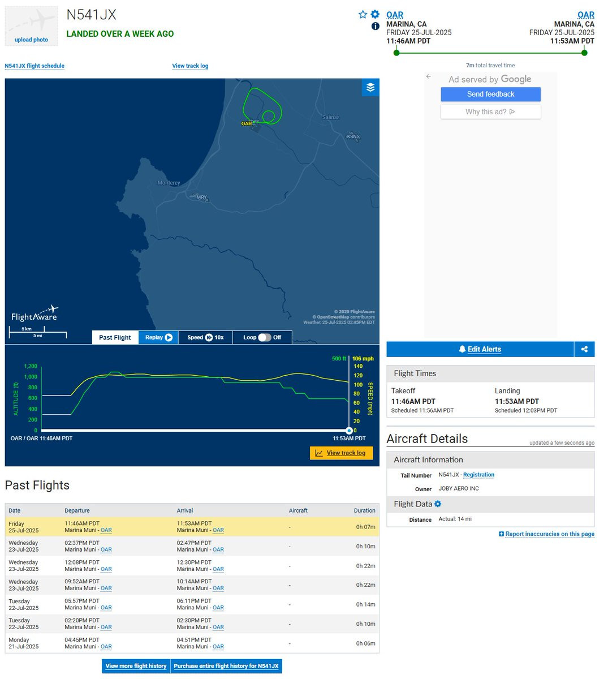Click the share icon next to Edit Alerts
608x679 pixels.
[x=584, y=349]
